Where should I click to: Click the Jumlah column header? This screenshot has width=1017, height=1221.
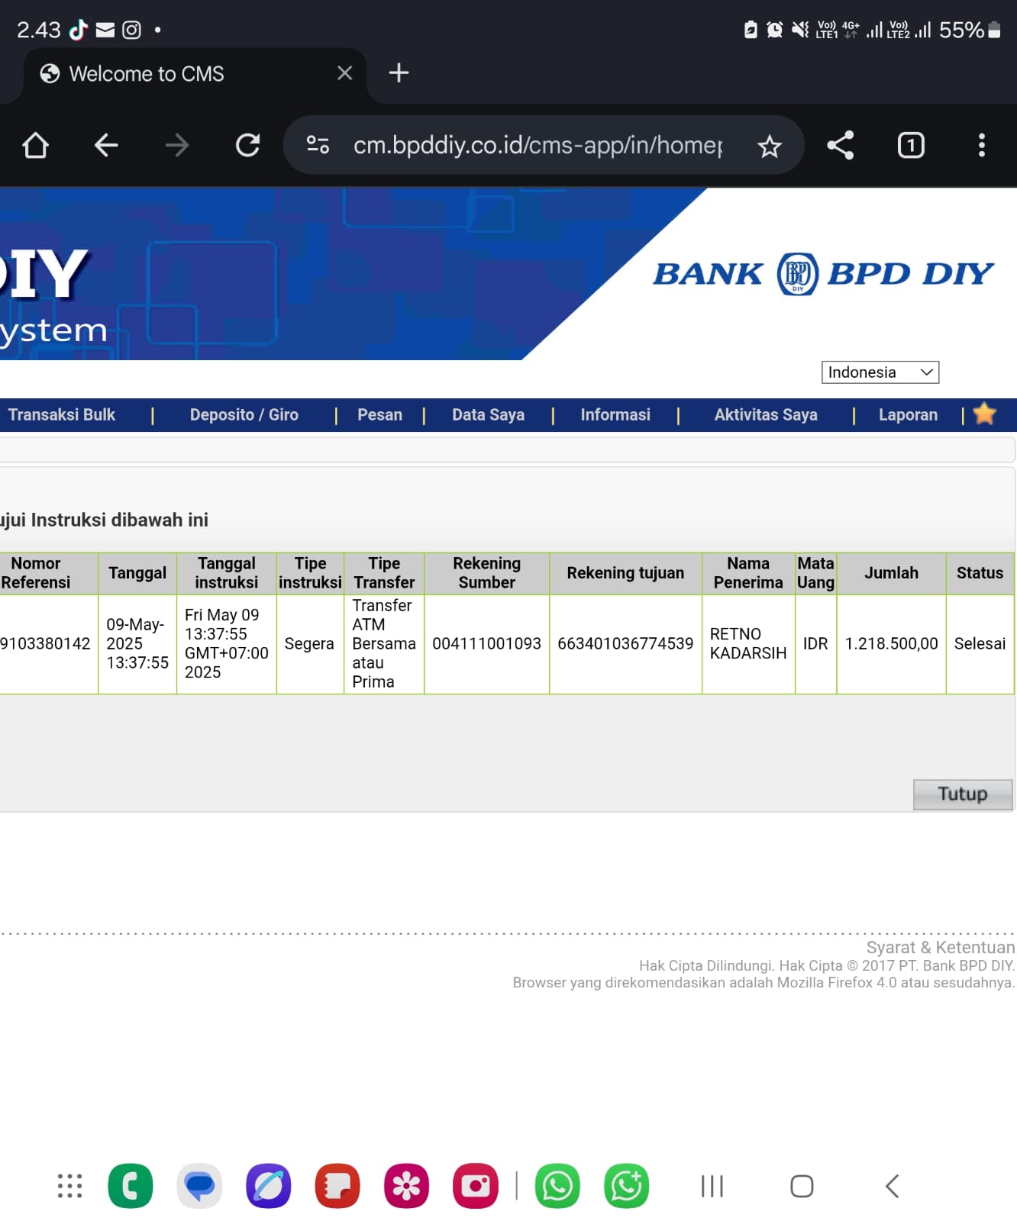tap(891, 573)
